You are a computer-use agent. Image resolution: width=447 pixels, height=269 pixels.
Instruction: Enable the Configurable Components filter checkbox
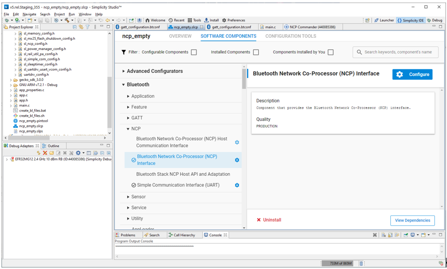pos(194,52)
